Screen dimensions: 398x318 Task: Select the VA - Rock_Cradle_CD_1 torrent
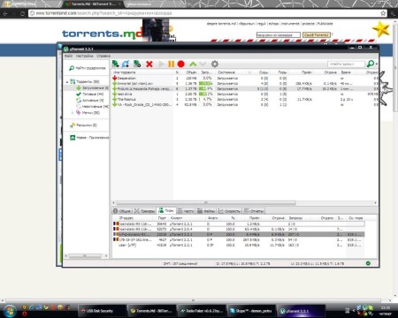click(245, 105)
